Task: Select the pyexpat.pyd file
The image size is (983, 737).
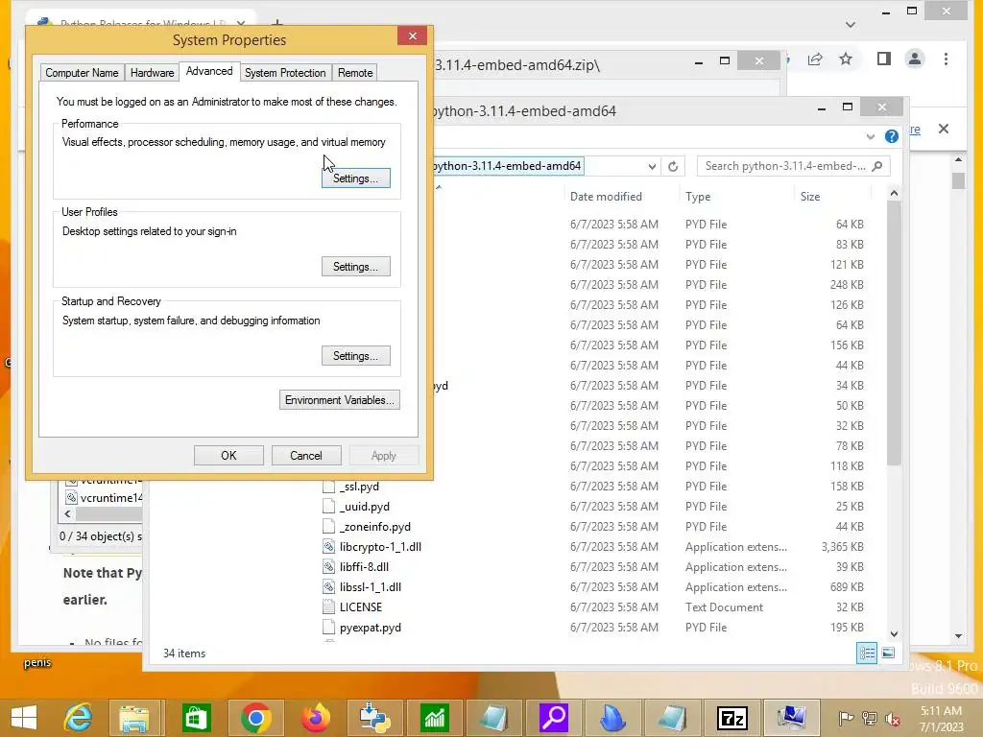Action: (x=370, y=628)
